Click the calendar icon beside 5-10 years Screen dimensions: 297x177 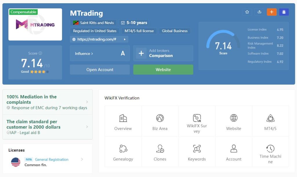coord(123,23)
